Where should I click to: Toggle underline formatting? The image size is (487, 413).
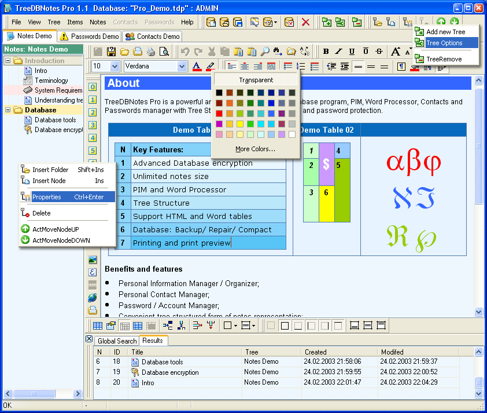pyautogui.click(x=352, y=52)
